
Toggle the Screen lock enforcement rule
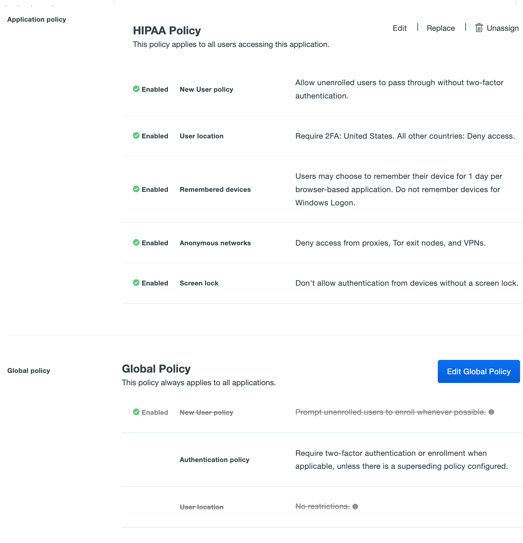(x=199, y=283)
